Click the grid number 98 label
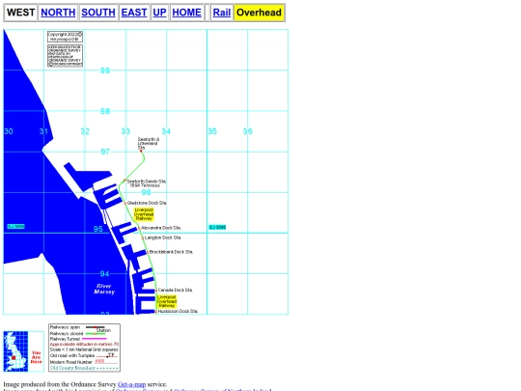This screenshot has height=391, width=521. click(105, 111)
